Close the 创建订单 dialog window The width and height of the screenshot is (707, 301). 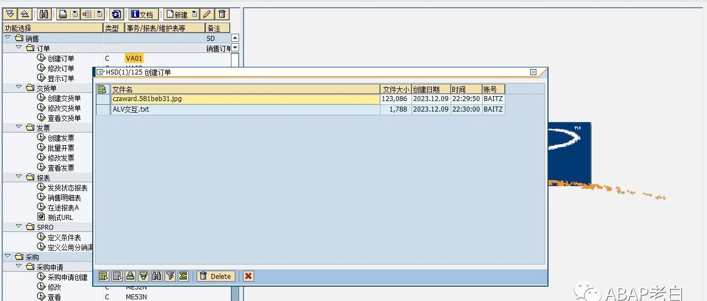point(533,72)
